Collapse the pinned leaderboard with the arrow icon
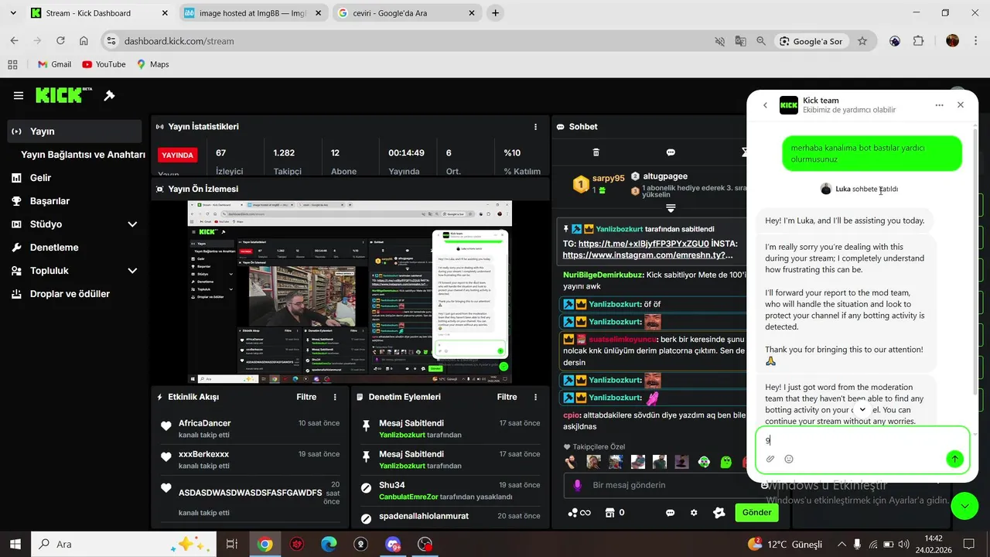The image size is (990, 557). click(x=671, y=208)
